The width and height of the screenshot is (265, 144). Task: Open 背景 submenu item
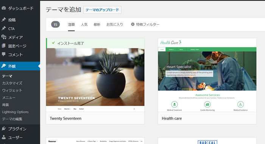point(5,105)
